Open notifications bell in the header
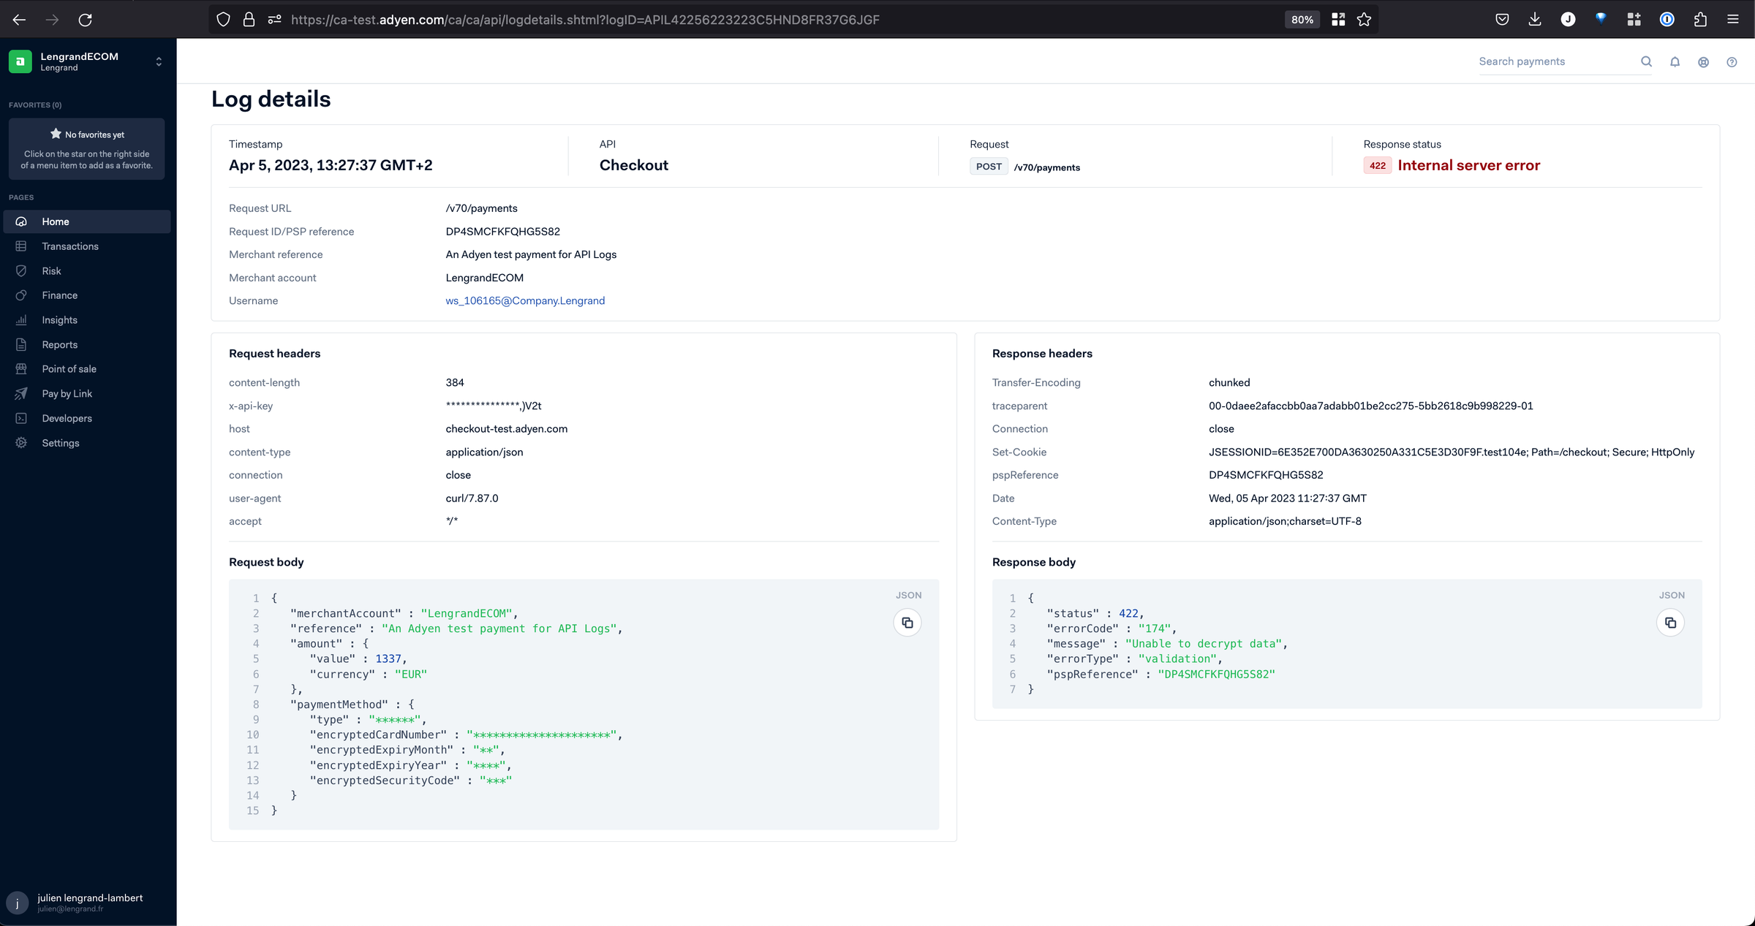Viewport: 1755px width, 926px height. point(1675,61)
